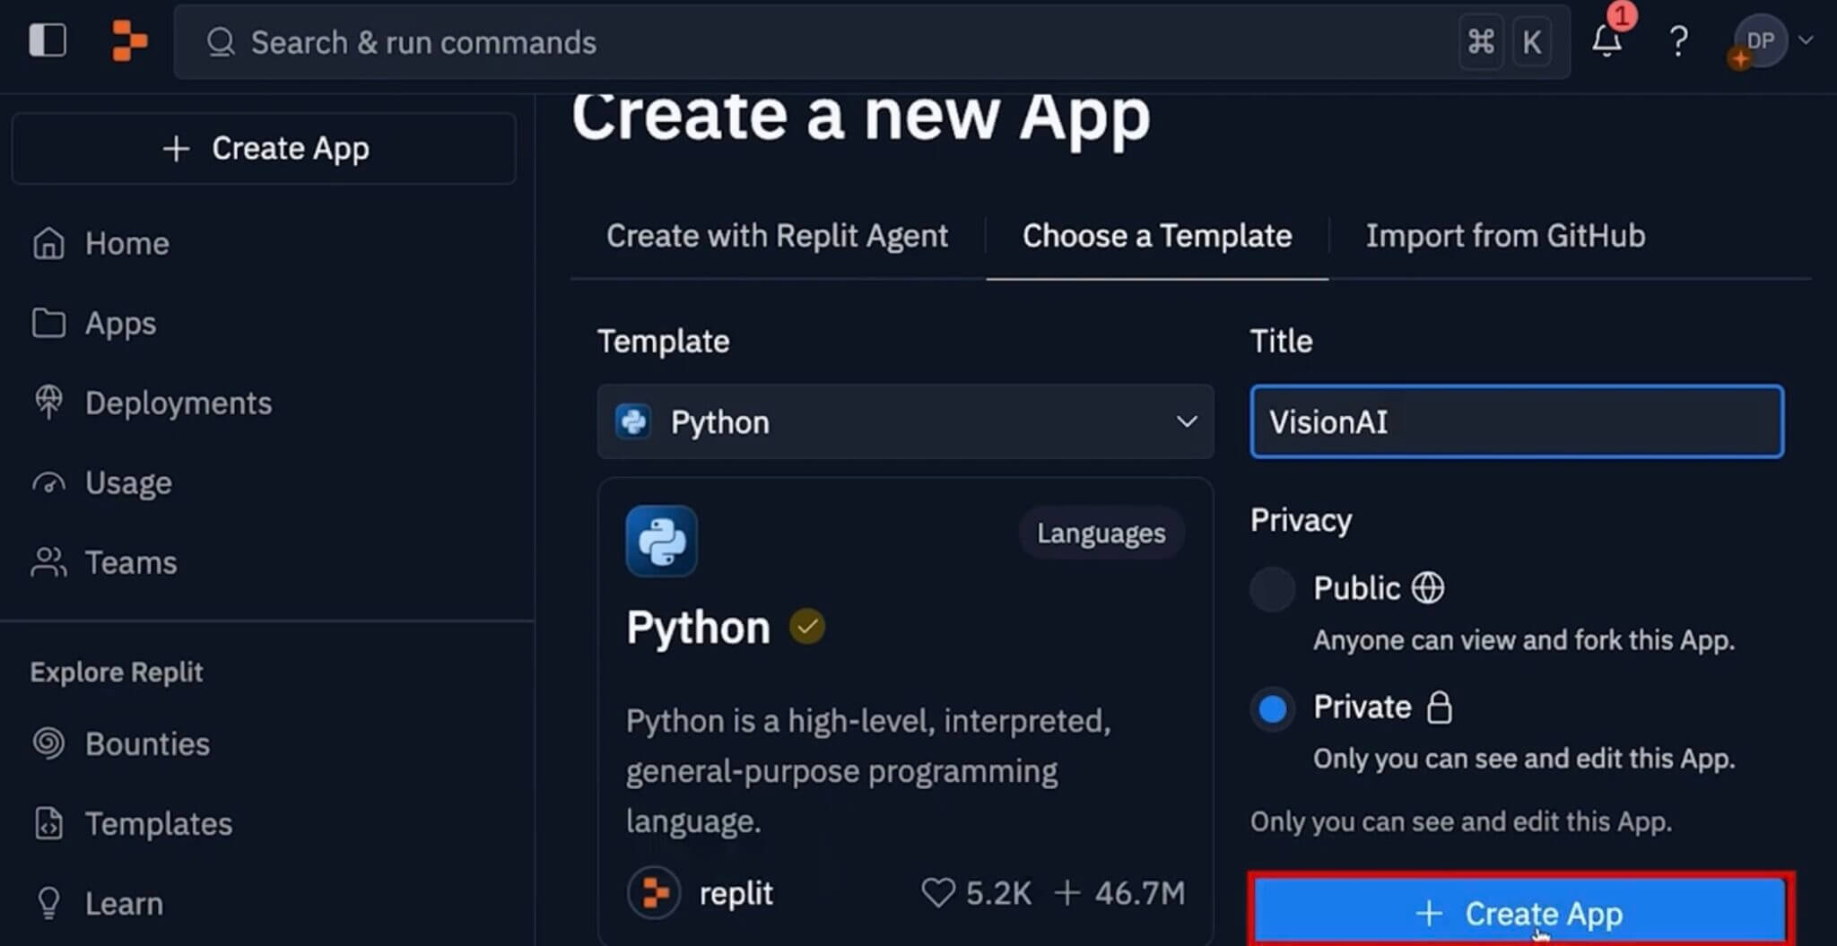Screen dimensions: 1837x946
Task: Click the heart likes icon
Action: (x=938, y=892)
